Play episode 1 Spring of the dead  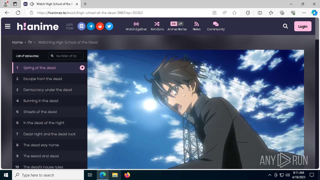click(50, 68)
